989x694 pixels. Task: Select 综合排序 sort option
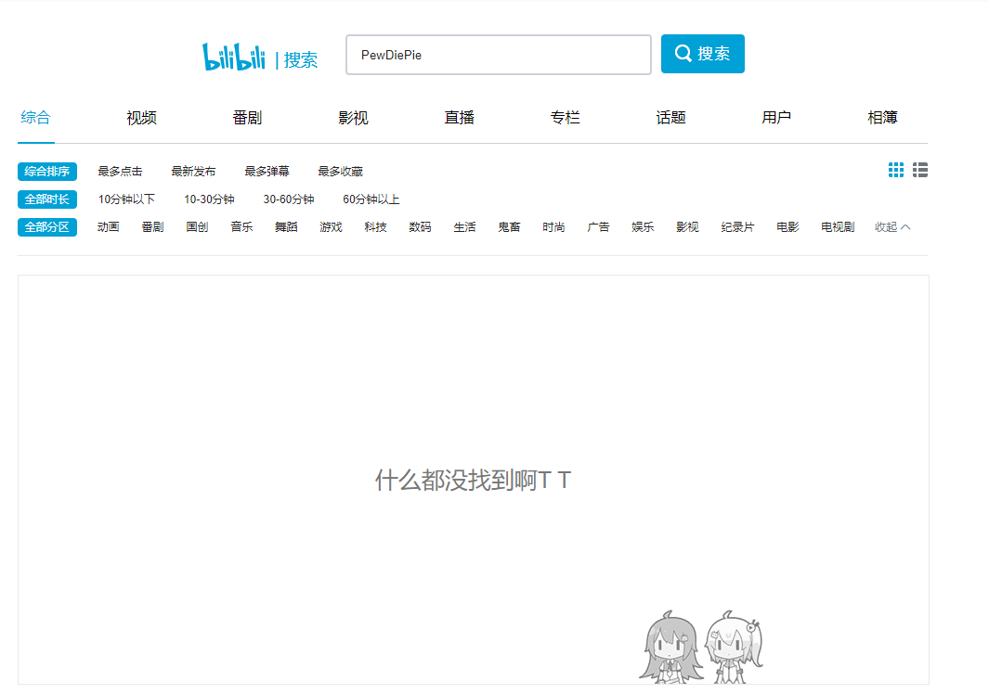(47, 172)
